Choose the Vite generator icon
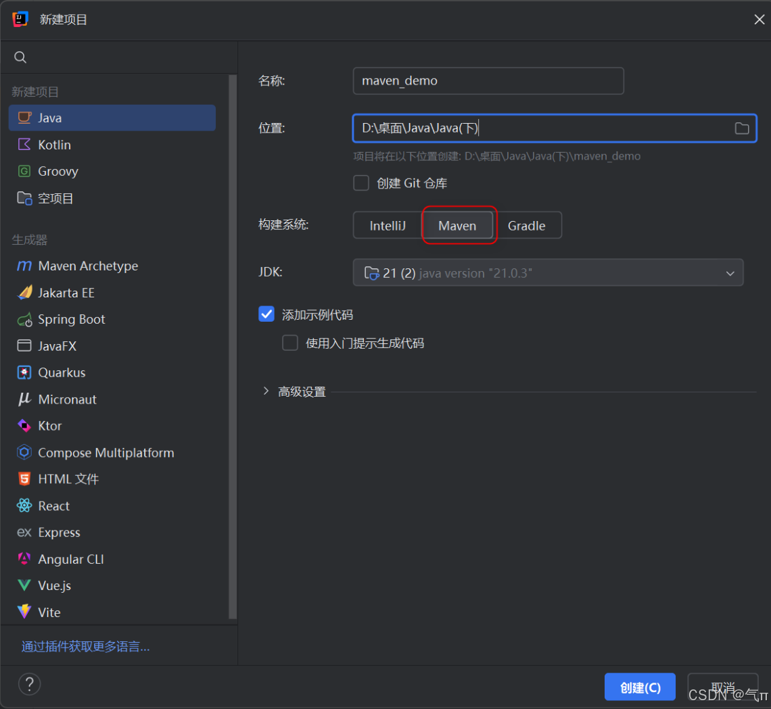The height and width of the screenshot is (709, 771). [24, 612]
